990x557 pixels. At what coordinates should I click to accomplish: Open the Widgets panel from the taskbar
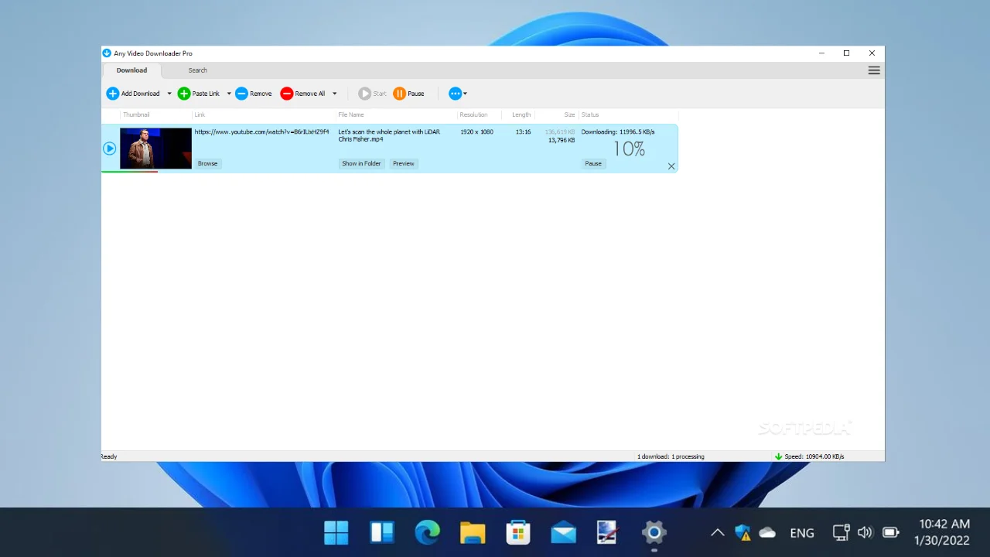(382, 532)
